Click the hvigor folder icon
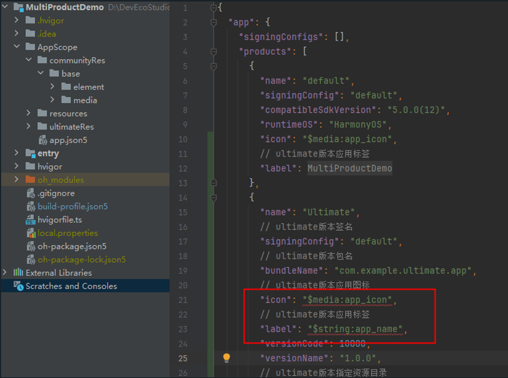The image size is (508, 378). (30, 166)
